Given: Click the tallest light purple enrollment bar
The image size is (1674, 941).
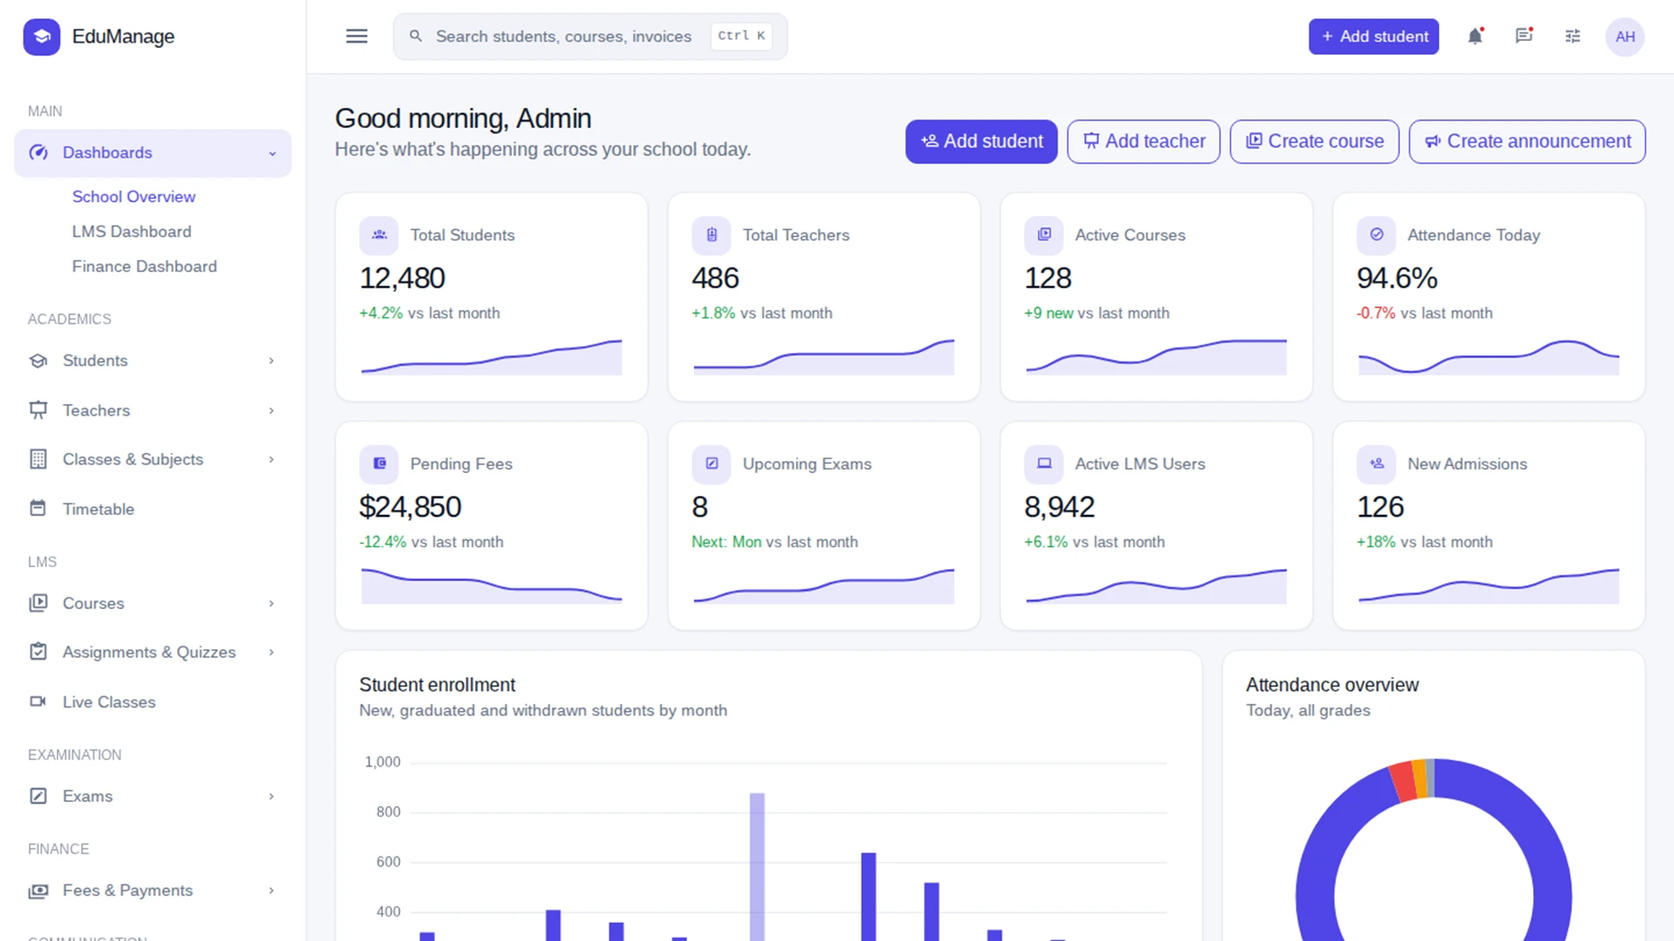Looking at the screenshot, I should pos(757,866).
